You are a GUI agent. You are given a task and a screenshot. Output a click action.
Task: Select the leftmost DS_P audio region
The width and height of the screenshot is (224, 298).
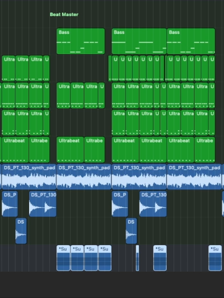click(x=10, y=204)
